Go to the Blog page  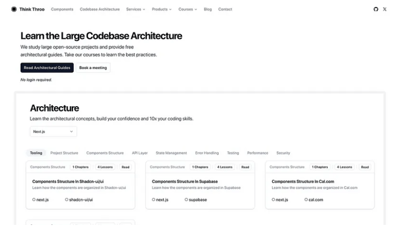[x=208, y=9]
